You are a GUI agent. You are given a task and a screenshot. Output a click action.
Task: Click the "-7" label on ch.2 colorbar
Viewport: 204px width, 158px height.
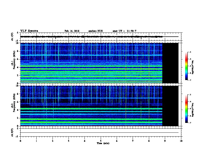[190, 123]
